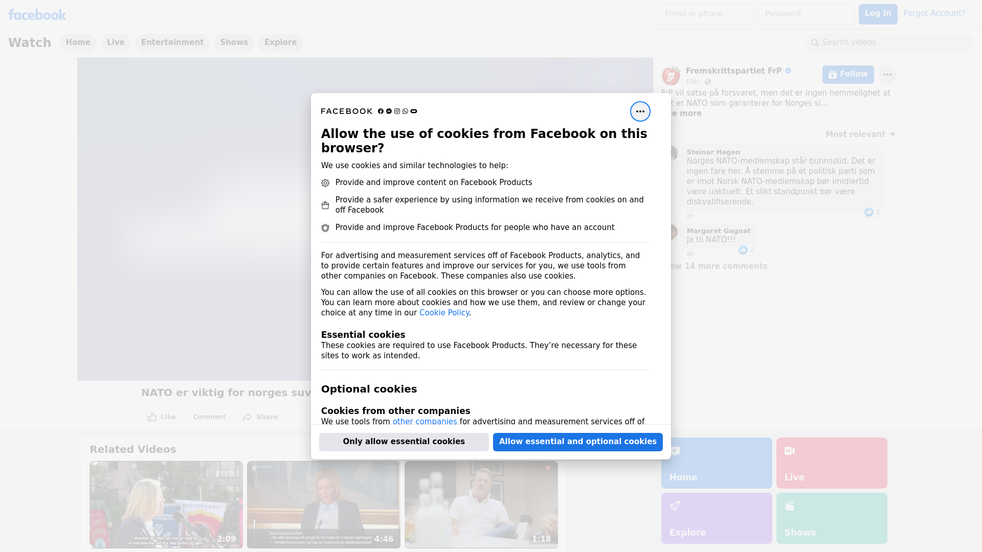Open the cookie dialog three-dot options menu

(640, 111)
